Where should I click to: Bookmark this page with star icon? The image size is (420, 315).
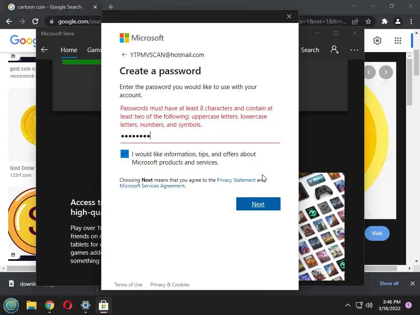coord(368,21)
